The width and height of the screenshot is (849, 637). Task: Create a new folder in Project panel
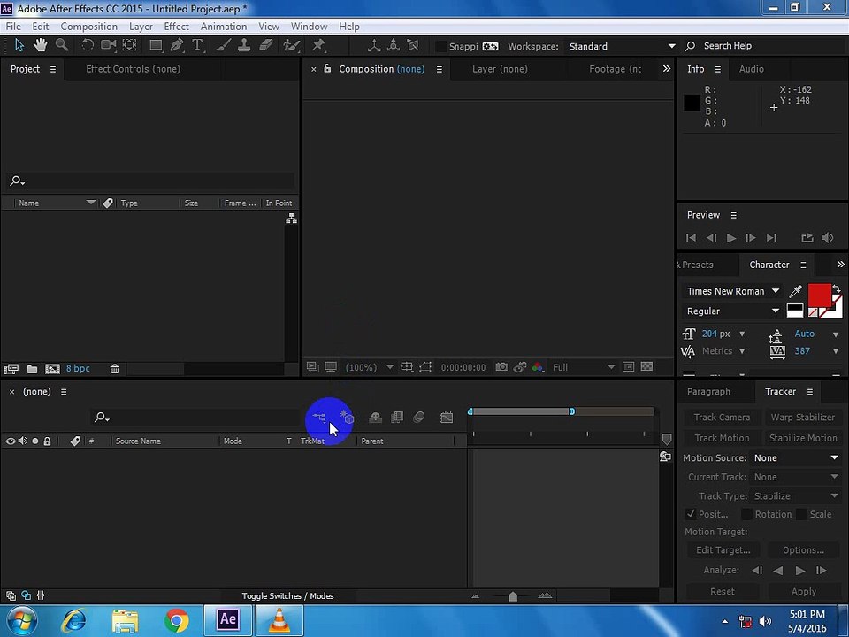point(32,370)
